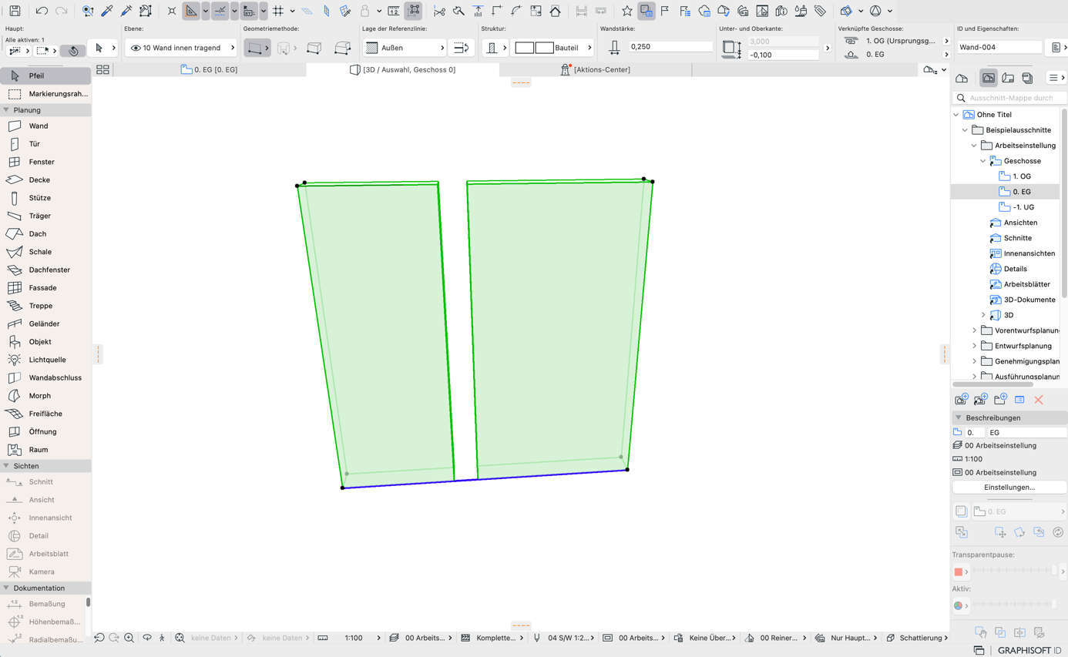Adjust the Aktiv slider

pyautogui.click(x=1014, y=605)
